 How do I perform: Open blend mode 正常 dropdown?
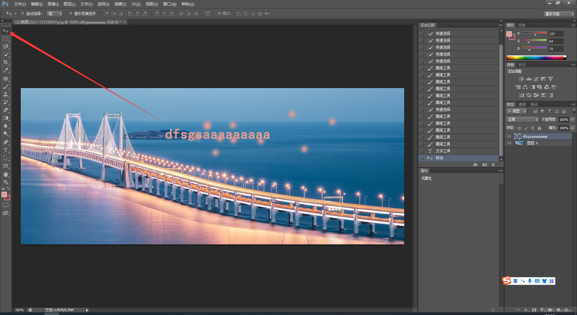(522, 120)
